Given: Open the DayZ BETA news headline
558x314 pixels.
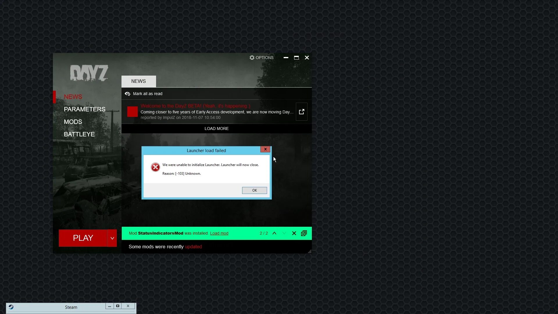Looking at the screenshot, I should click(195, 106).
